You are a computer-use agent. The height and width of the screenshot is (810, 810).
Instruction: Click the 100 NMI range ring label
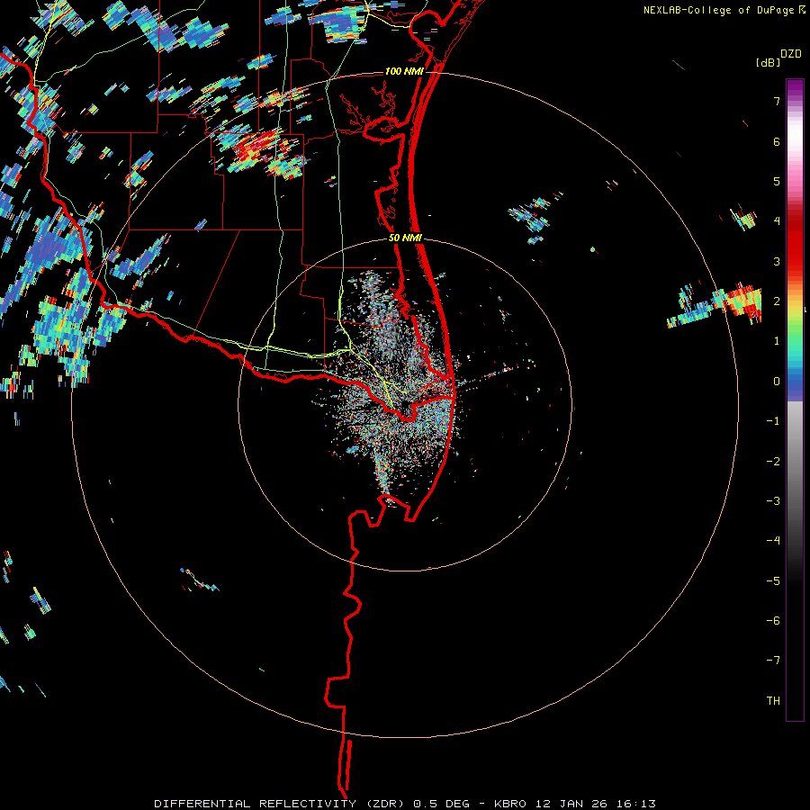[404, 71]
